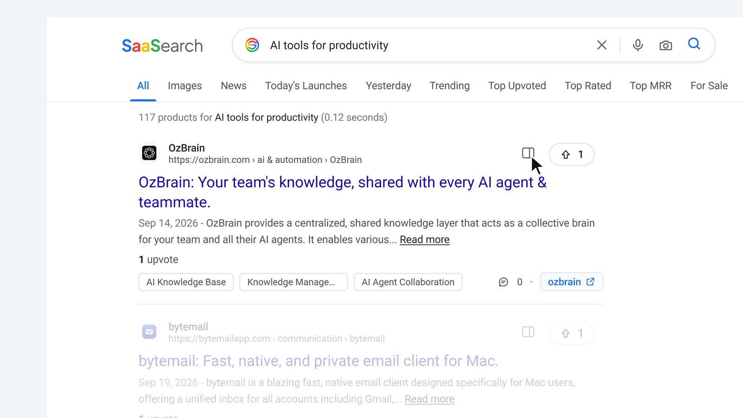Open the Yesterday tab
Screen dimensions: 743x418
pyautogui.click(x=389, y=86)
